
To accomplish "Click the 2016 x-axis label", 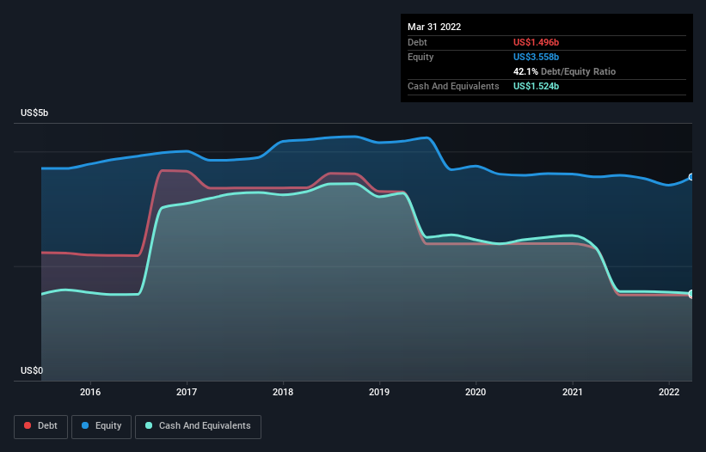I will pyautogui.click(x=90, y=392).
